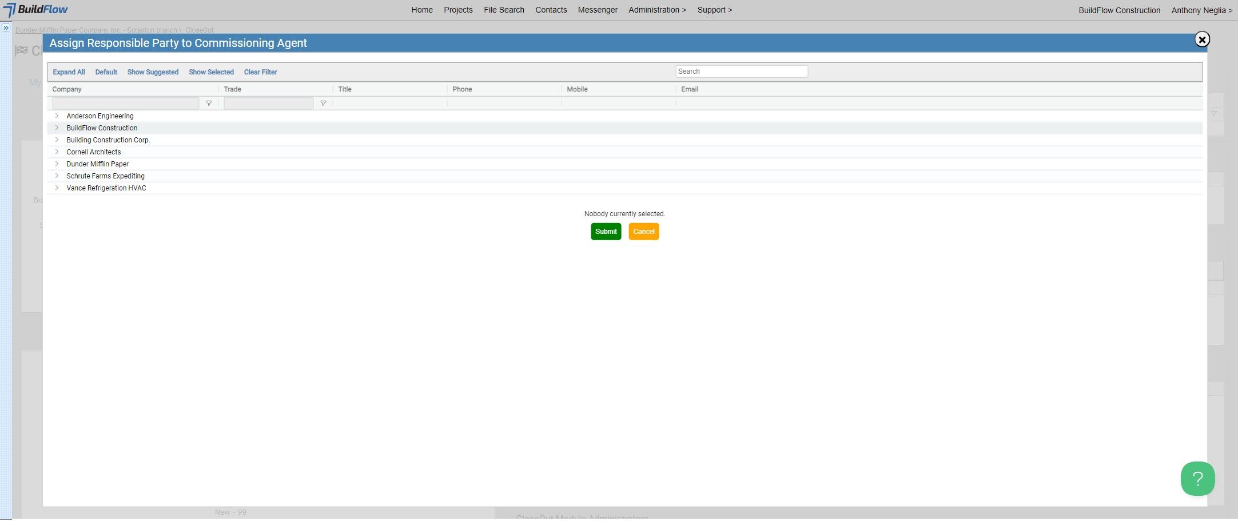Click the Trade filter text field

[269, 104]
